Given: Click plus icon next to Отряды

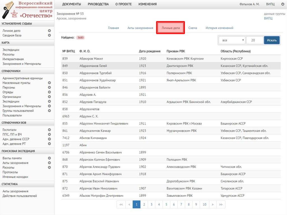Looking at the screenshot, I should click(x=49, y=92).
